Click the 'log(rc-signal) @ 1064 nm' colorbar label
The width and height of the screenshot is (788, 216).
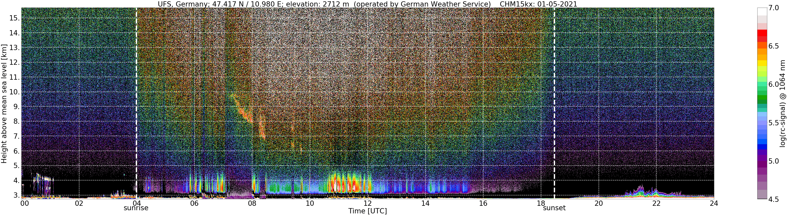[782, 103]
